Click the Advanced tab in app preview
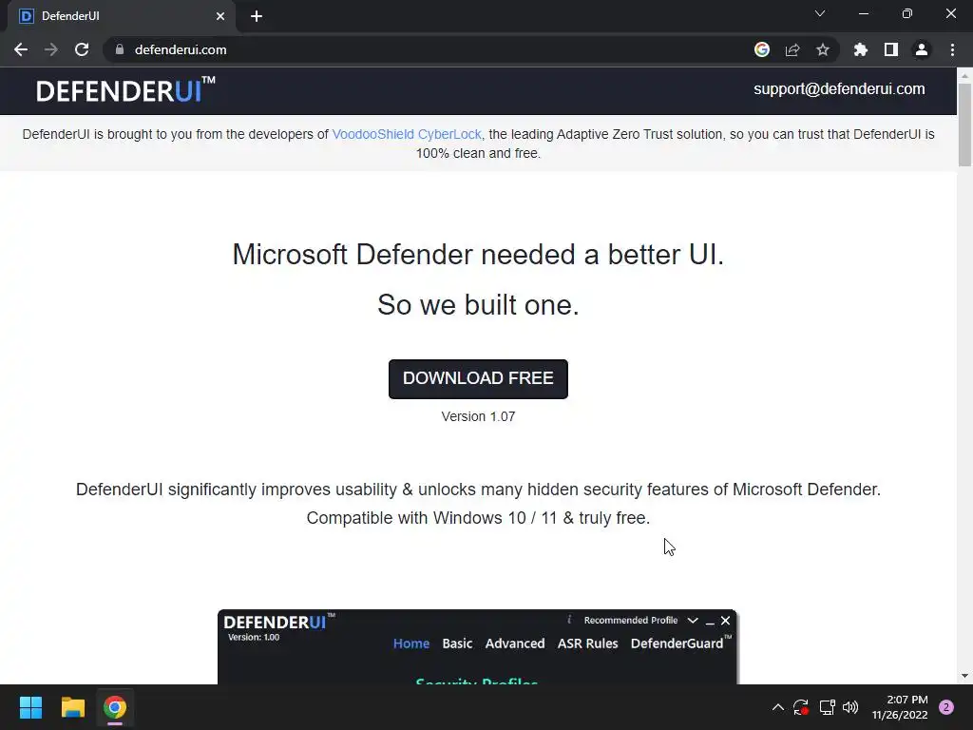973x730 pixels. tap(515, 644)
